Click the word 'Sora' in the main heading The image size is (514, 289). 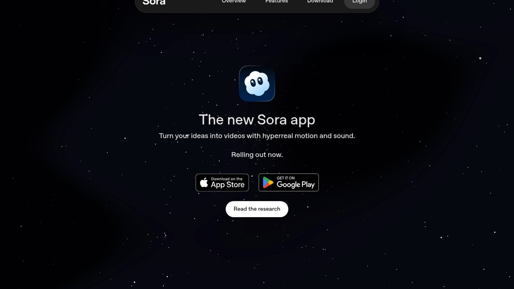(x=272, y=120)
